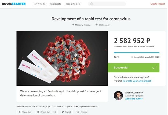Click the Twitter Tweet button

coord(66,112)
